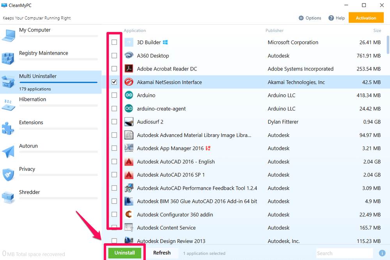Click the AutoCAD Performance Feedback Tool icon
390x260 pixels.
click(129, 188)
